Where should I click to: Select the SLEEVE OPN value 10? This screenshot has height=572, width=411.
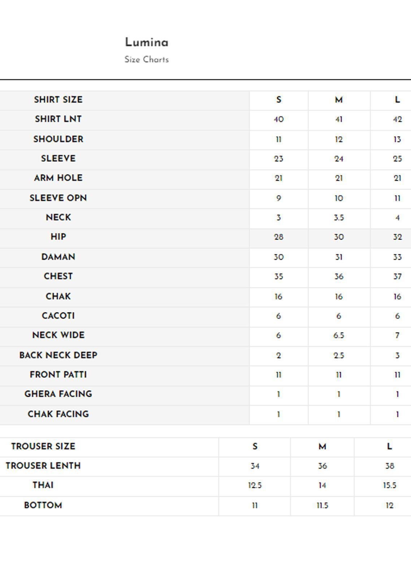pyautogui.click(x=338, y=198)
